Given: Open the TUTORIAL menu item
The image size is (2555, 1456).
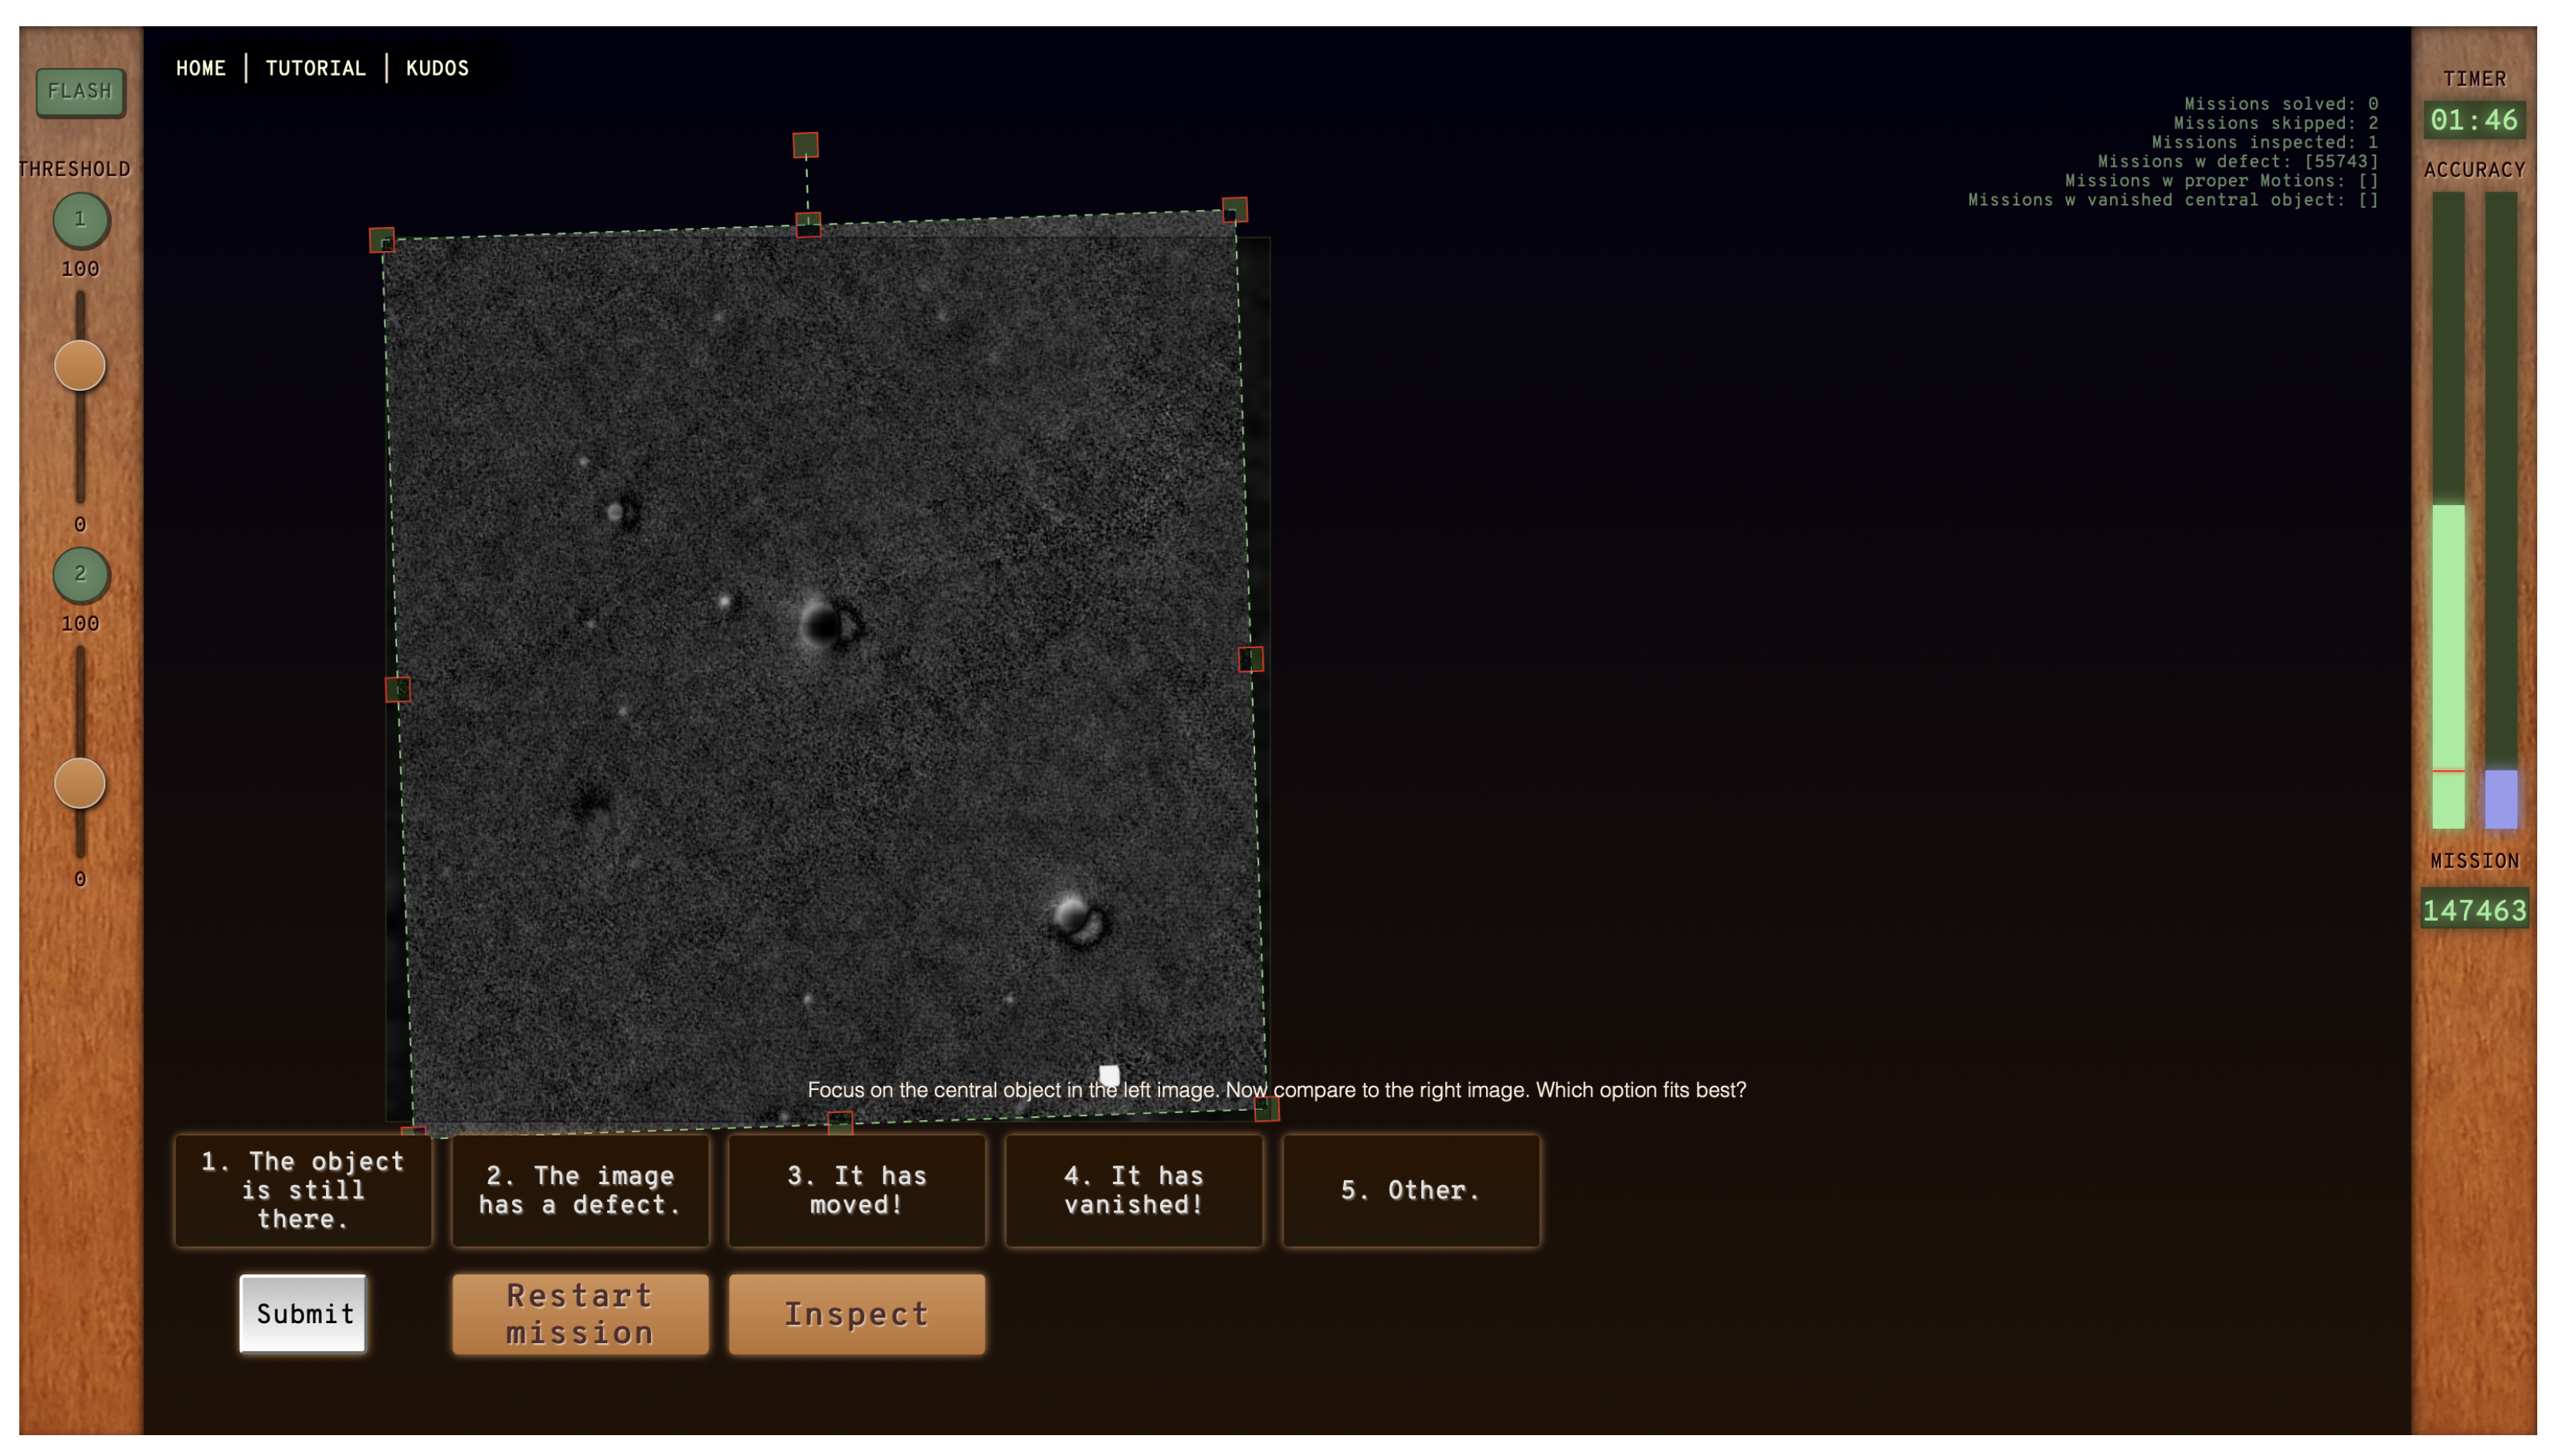Looking at the screenshot, I should (315, 68).
